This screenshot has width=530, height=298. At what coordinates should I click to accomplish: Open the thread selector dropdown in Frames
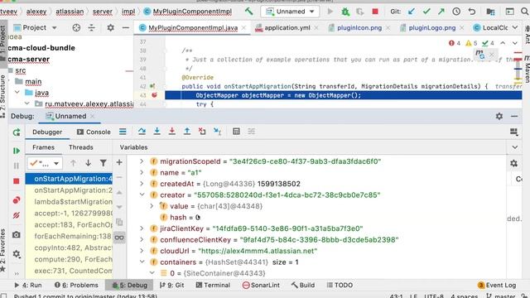44,163
